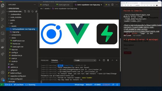
Task: Close the terminal panel
Action: point(116,60)
